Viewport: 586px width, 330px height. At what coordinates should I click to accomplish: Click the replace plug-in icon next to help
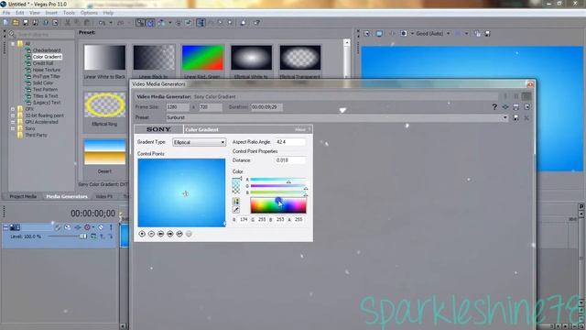(505, 107)
